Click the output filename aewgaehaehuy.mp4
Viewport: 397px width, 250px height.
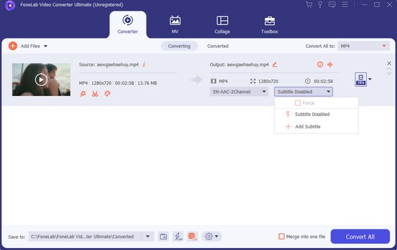(248, 65)
